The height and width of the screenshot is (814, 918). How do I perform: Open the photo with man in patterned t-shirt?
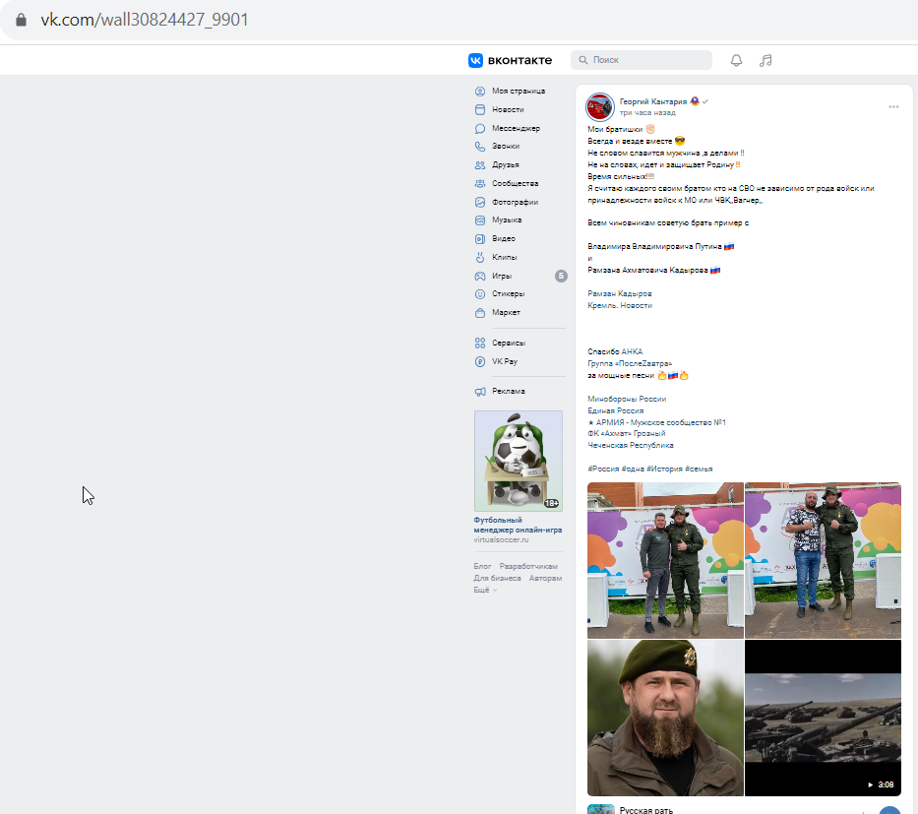pyautogui.click(x=823, y=560)
